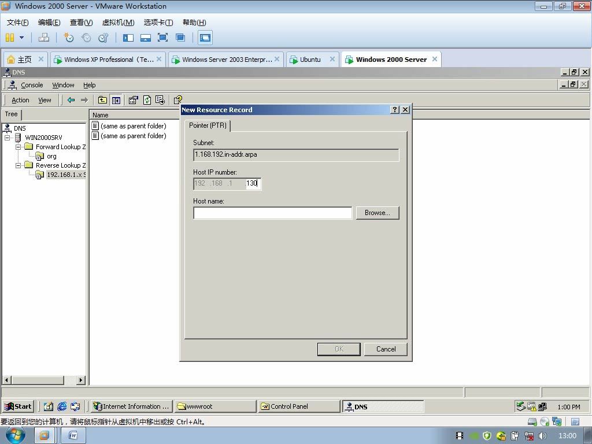Collapse the Forward Lookup Zones folder
This screenshot has height=444, width=592.
pos(18,147)
